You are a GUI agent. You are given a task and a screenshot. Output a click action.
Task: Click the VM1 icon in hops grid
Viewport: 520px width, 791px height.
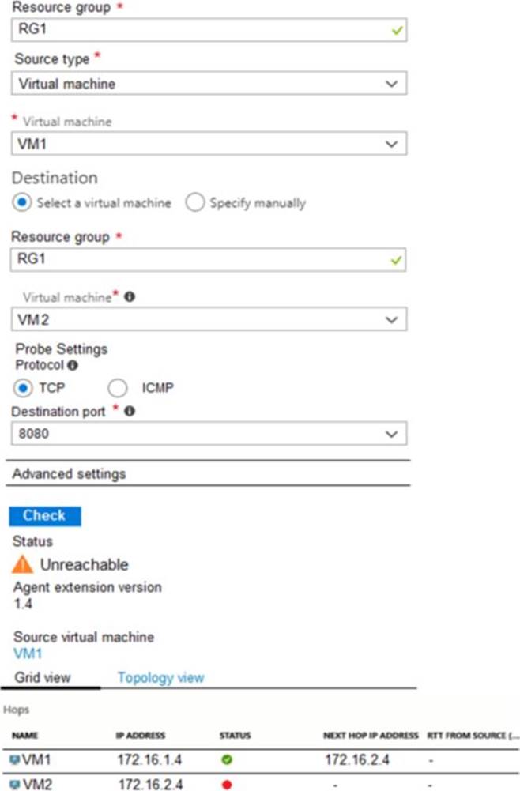pos(15,760)
